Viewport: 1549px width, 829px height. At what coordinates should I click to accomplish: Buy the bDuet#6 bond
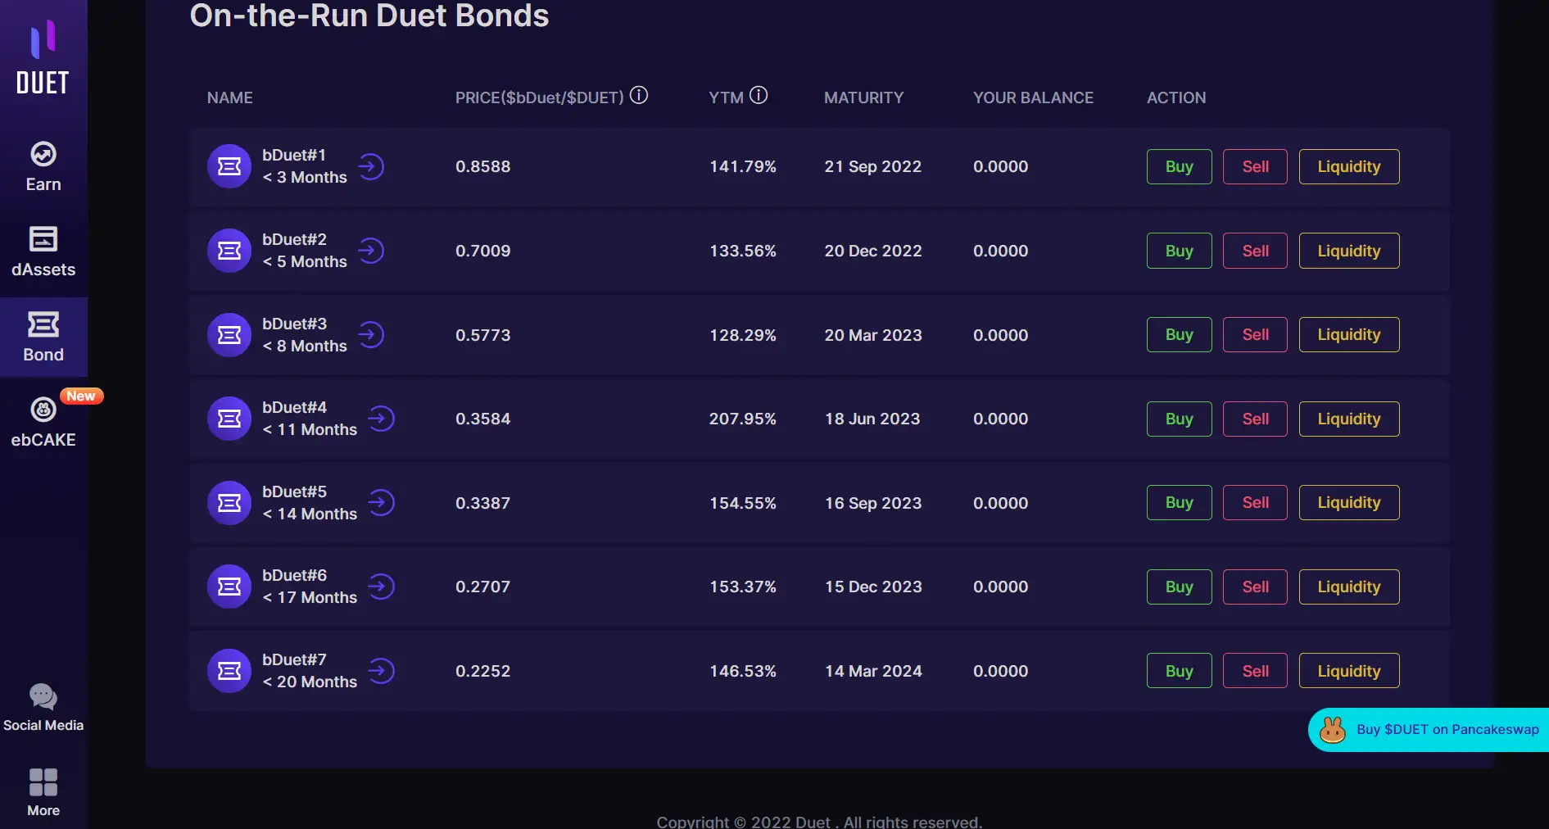[1179, 587]
